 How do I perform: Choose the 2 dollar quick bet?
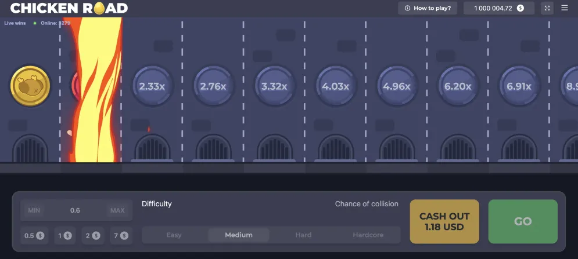93,235
